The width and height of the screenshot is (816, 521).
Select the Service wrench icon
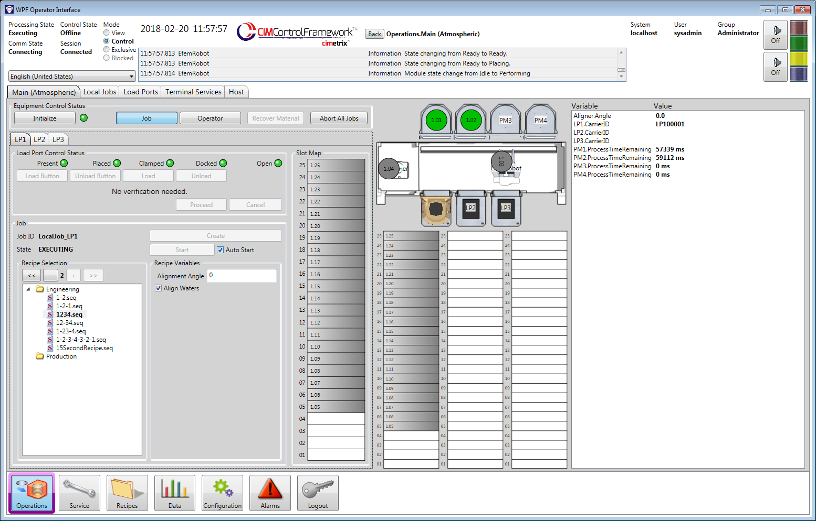[79, 493]
